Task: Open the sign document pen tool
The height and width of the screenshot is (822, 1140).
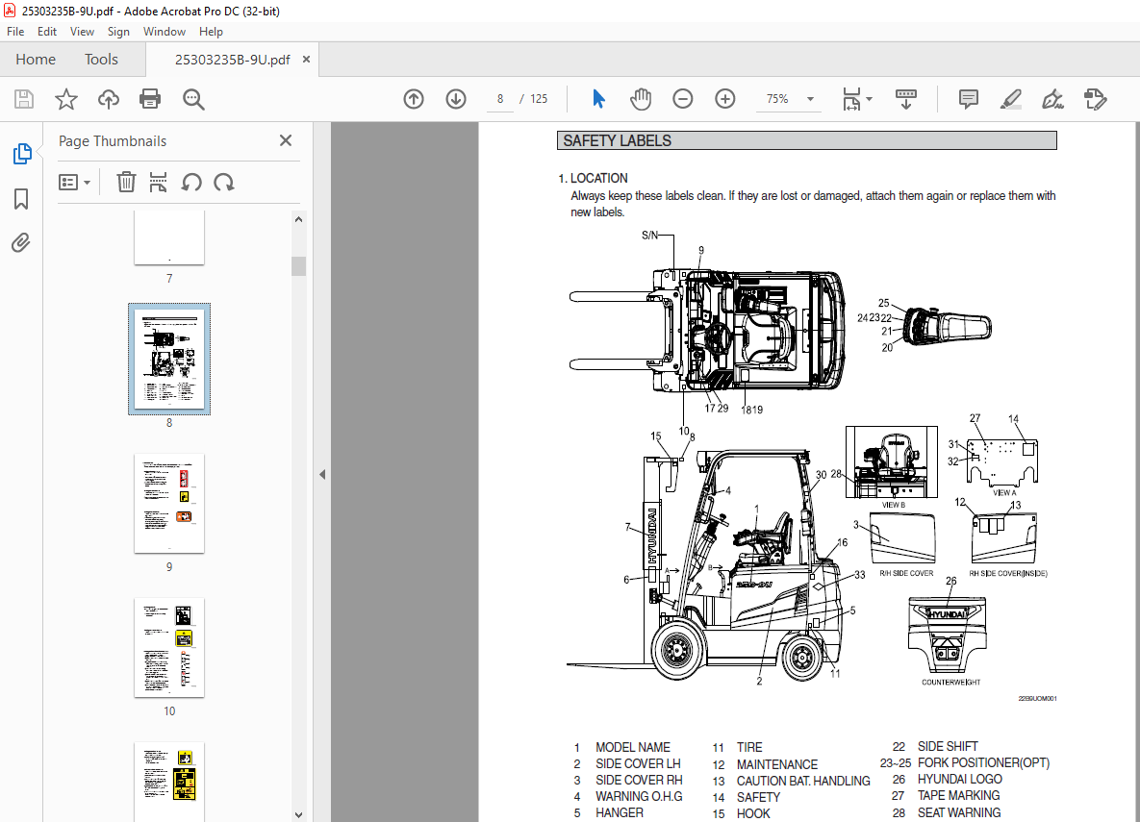Action: [1052, 99]
